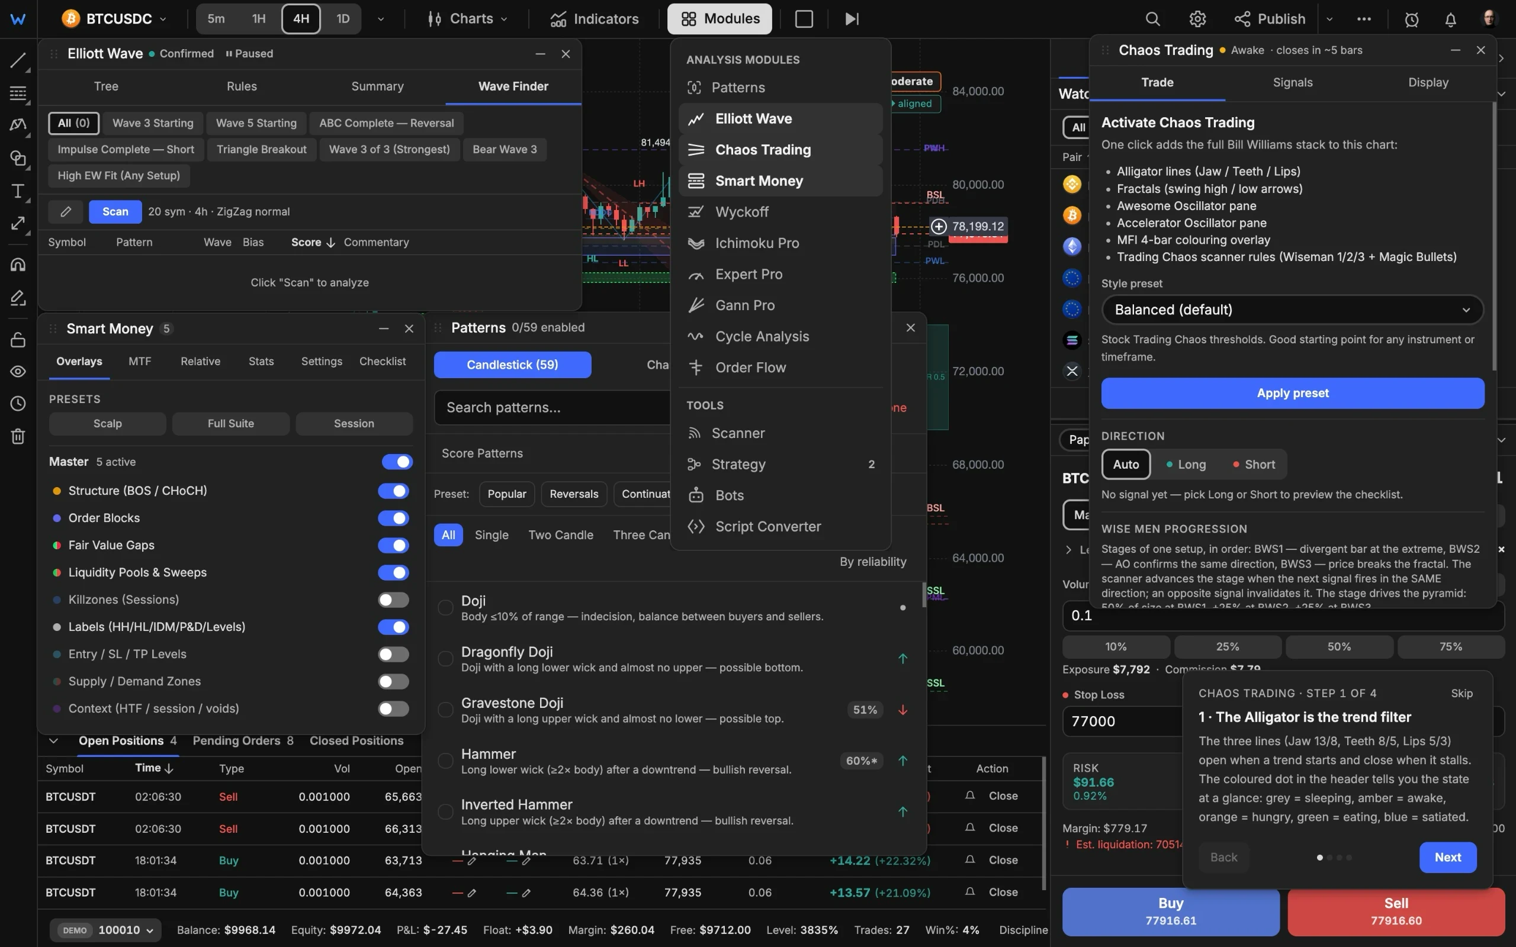The height and width of the screenshot is (947, 1516).
Task: Collapse the Open Positions panel chevron
Action: click(x=53, y=741)
